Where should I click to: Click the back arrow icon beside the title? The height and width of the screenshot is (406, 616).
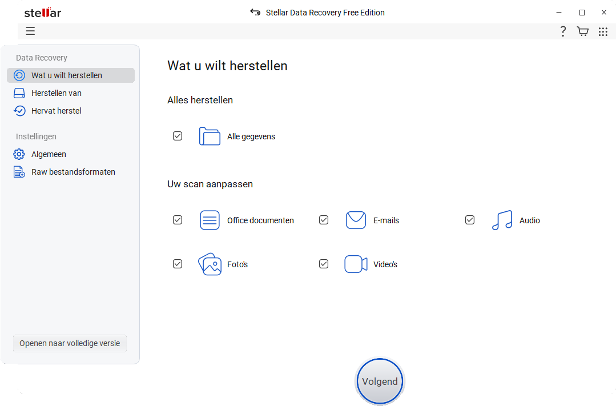pos(255,12)
